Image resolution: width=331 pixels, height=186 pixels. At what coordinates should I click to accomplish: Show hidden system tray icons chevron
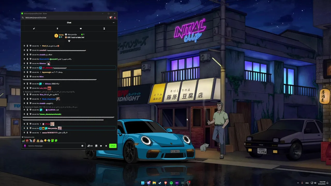point(298,183)
